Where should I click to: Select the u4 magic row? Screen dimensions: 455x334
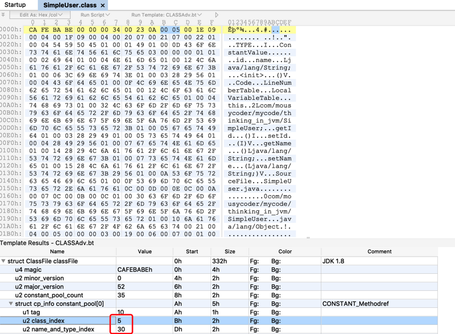click(218, 270)
